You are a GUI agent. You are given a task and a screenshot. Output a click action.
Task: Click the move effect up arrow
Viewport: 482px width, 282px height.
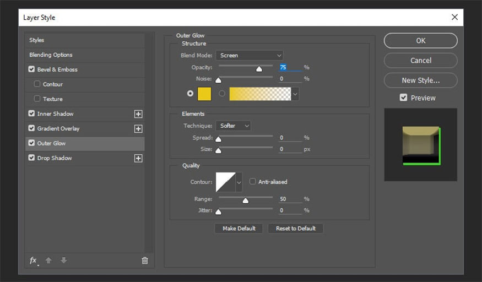48,261
